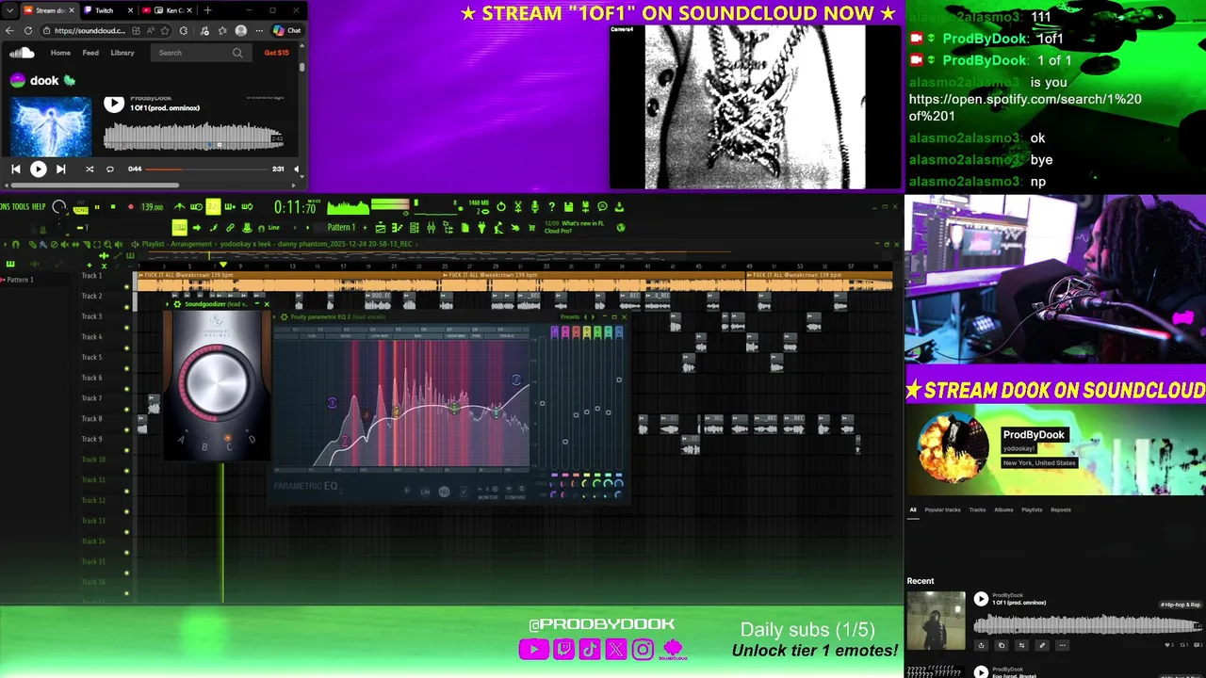
Task: Click the Get $15 link on SoundCloud
Action: [x=277, y=53]
